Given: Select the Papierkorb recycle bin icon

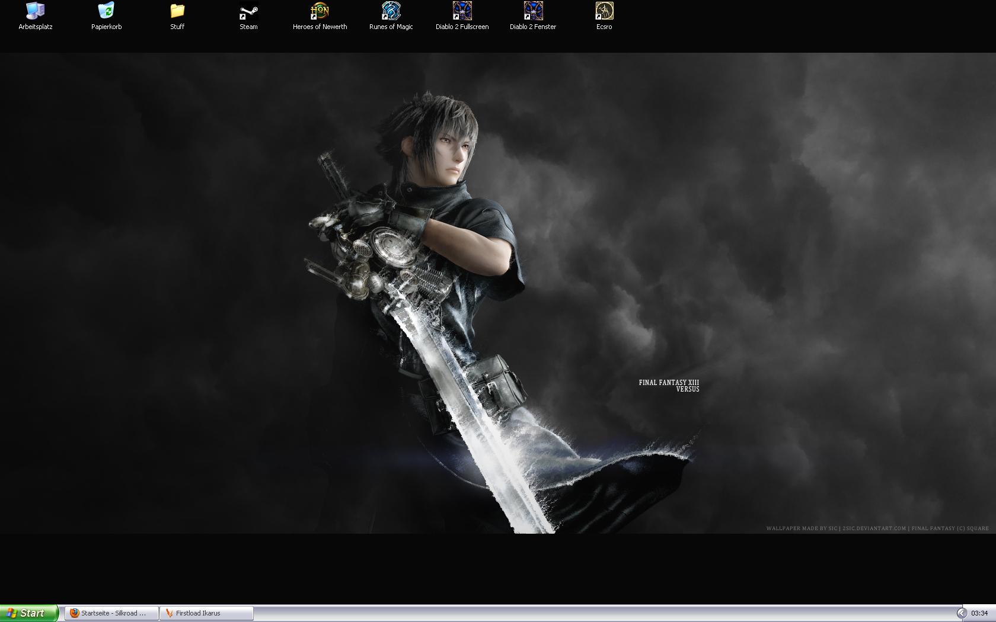Looking at the screenshot, I should (x=106, y=11).
